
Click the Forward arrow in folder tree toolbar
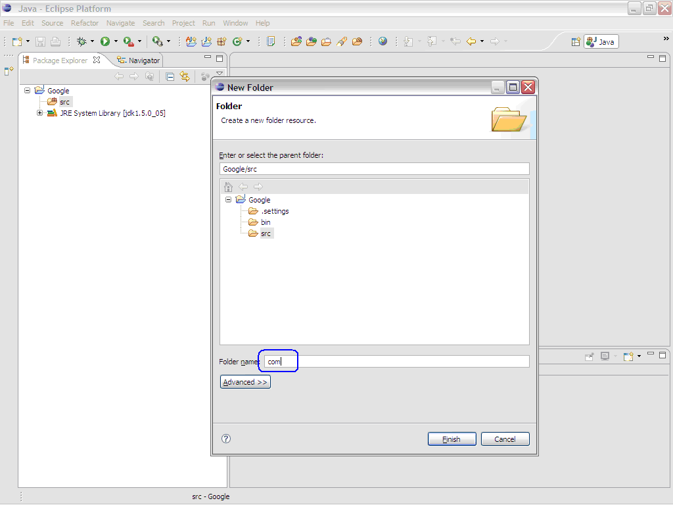[x=258, y=187]
